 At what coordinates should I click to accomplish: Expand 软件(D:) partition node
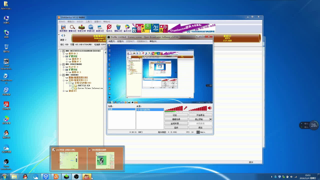[x=63, y=53]
